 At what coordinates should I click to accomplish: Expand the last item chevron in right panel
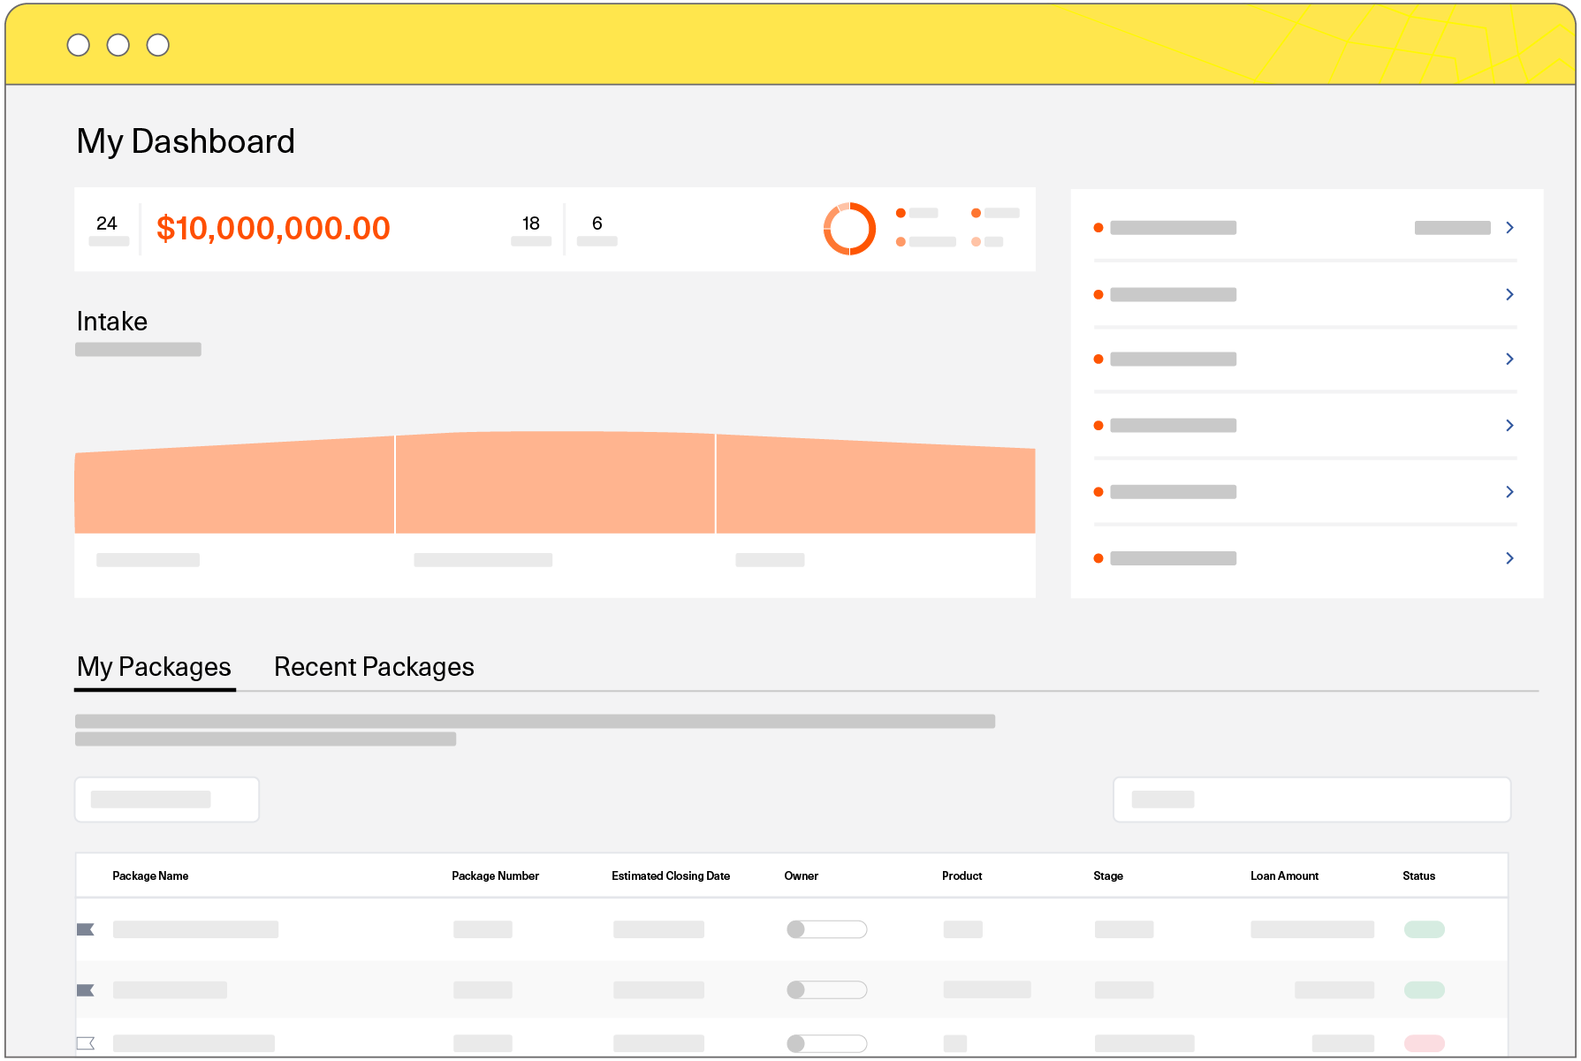(1509, 558)
